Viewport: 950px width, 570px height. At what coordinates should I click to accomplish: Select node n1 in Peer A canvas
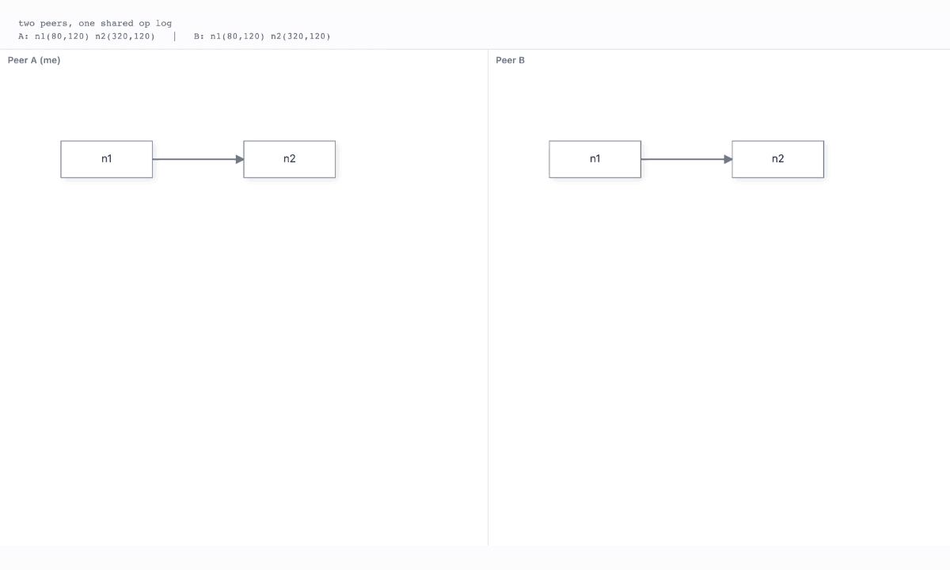tap(106, 159)
